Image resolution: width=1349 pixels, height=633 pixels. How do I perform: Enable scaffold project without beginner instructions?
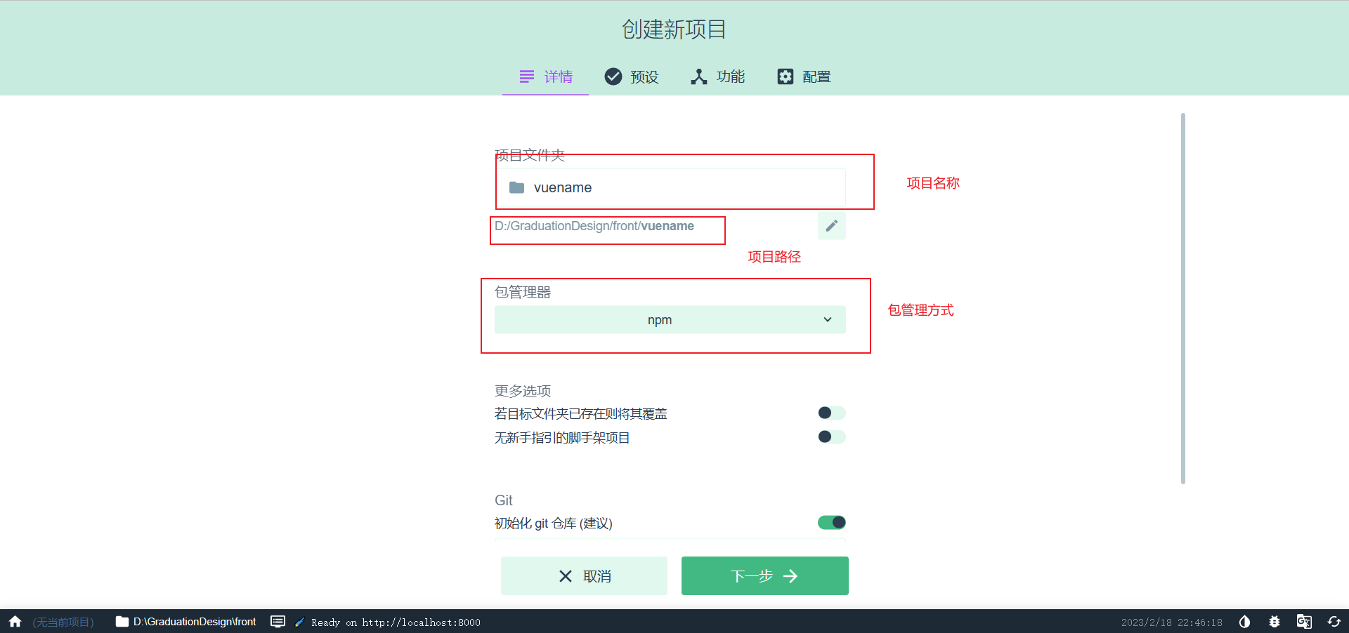830,437
